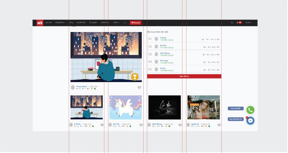The image size is (288, 153).
Task: Like the P. Khanh card heart
Action: tap(102, 125)
